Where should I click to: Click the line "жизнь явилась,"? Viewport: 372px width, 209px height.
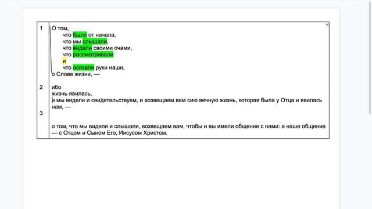pos(71,94)
